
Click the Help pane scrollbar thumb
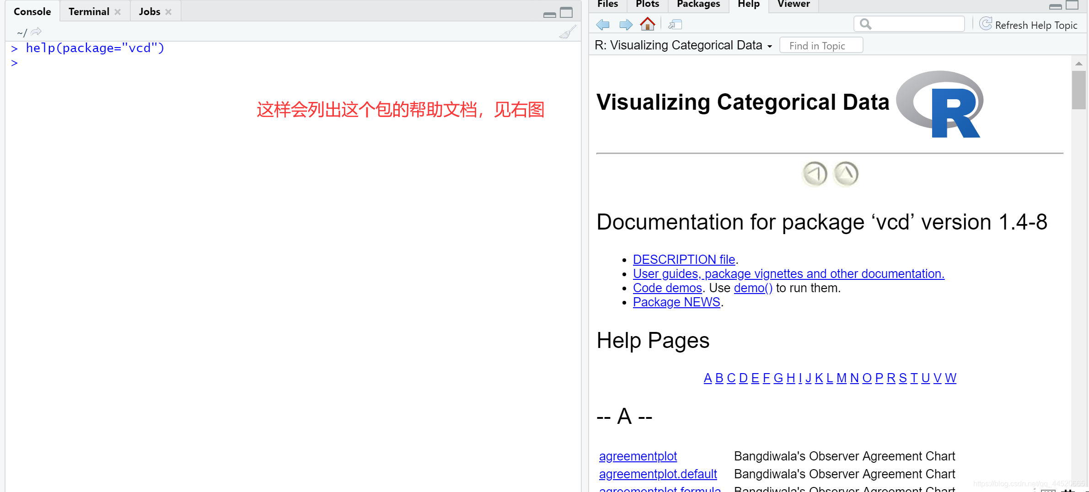(x=1078, y=90)
